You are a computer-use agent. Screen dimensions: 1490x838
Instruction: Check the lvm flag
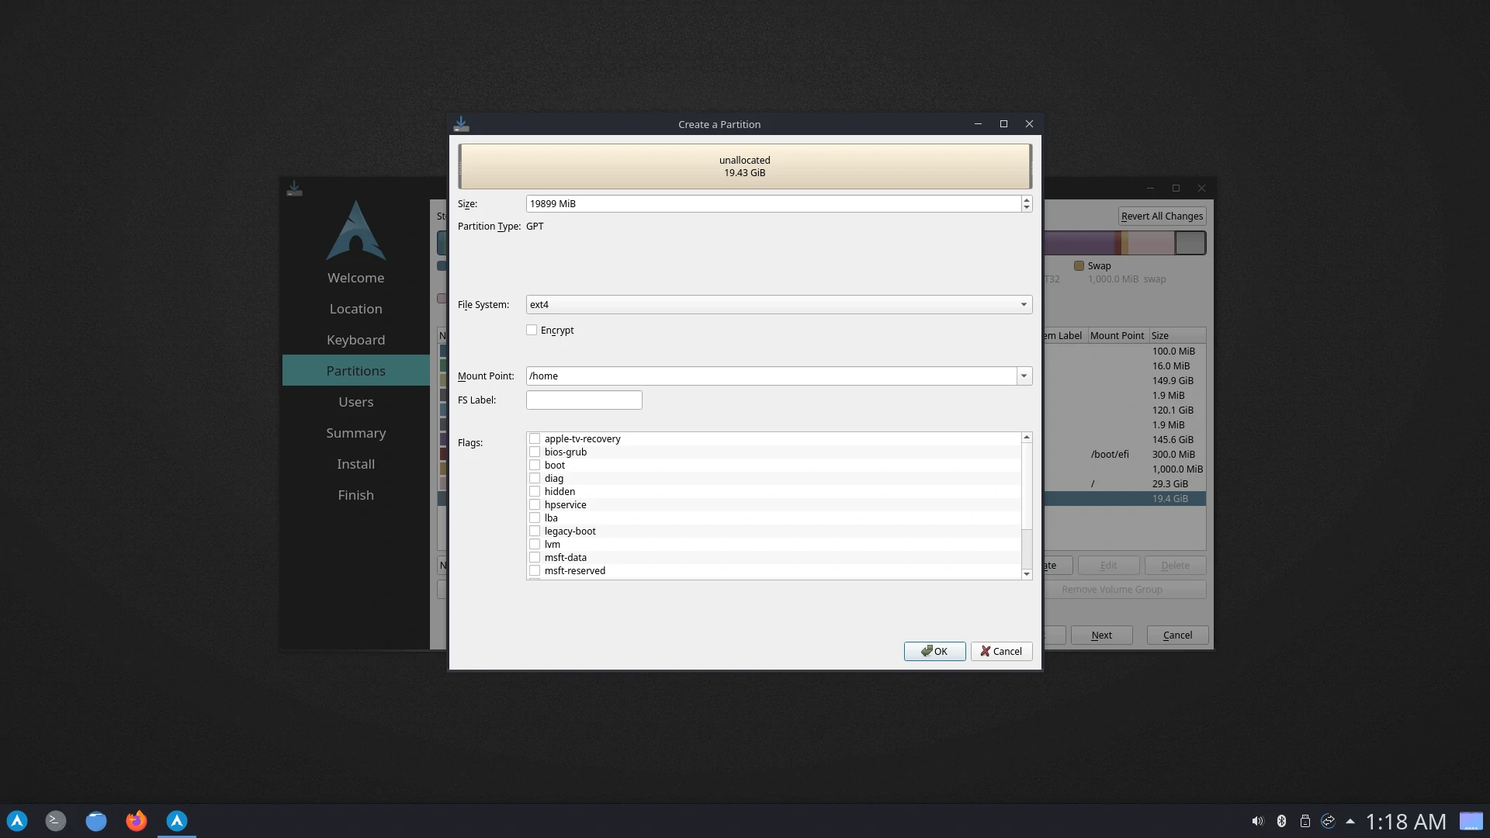click(535, 545)
